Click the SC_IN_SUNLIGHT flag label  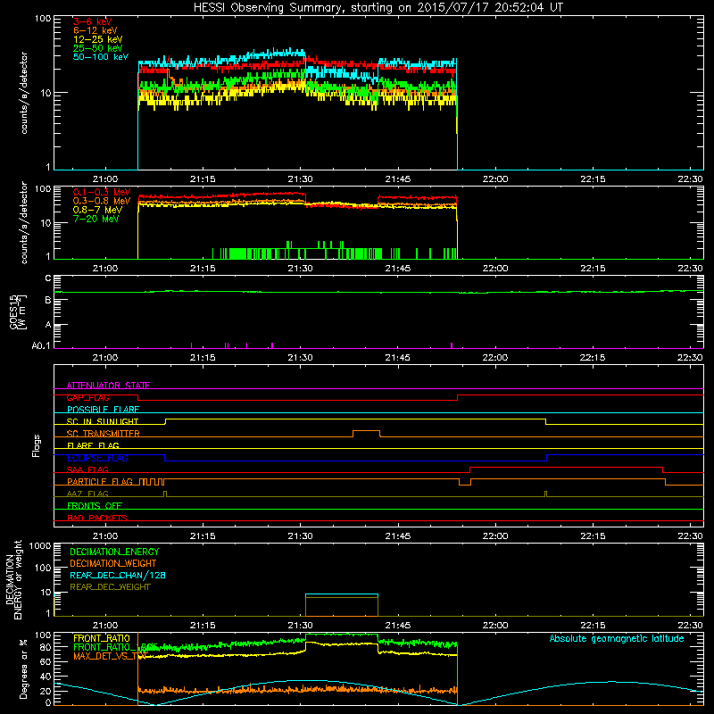pyautogui.click(x=103, y=421)
